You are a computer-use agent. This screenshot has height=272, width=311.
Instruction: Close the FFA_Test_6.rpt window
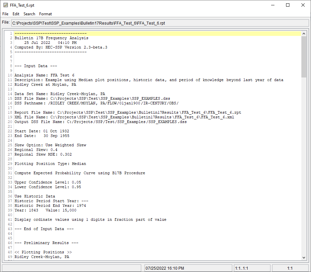pyautogui.click(x=303, y=5)
